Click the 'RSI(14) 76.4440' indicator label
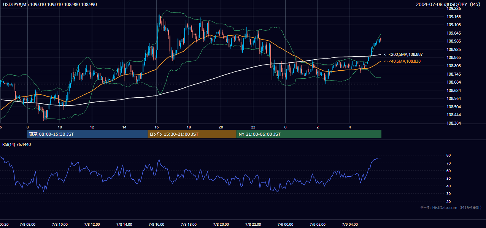486x228 pixels. (17, 144)
